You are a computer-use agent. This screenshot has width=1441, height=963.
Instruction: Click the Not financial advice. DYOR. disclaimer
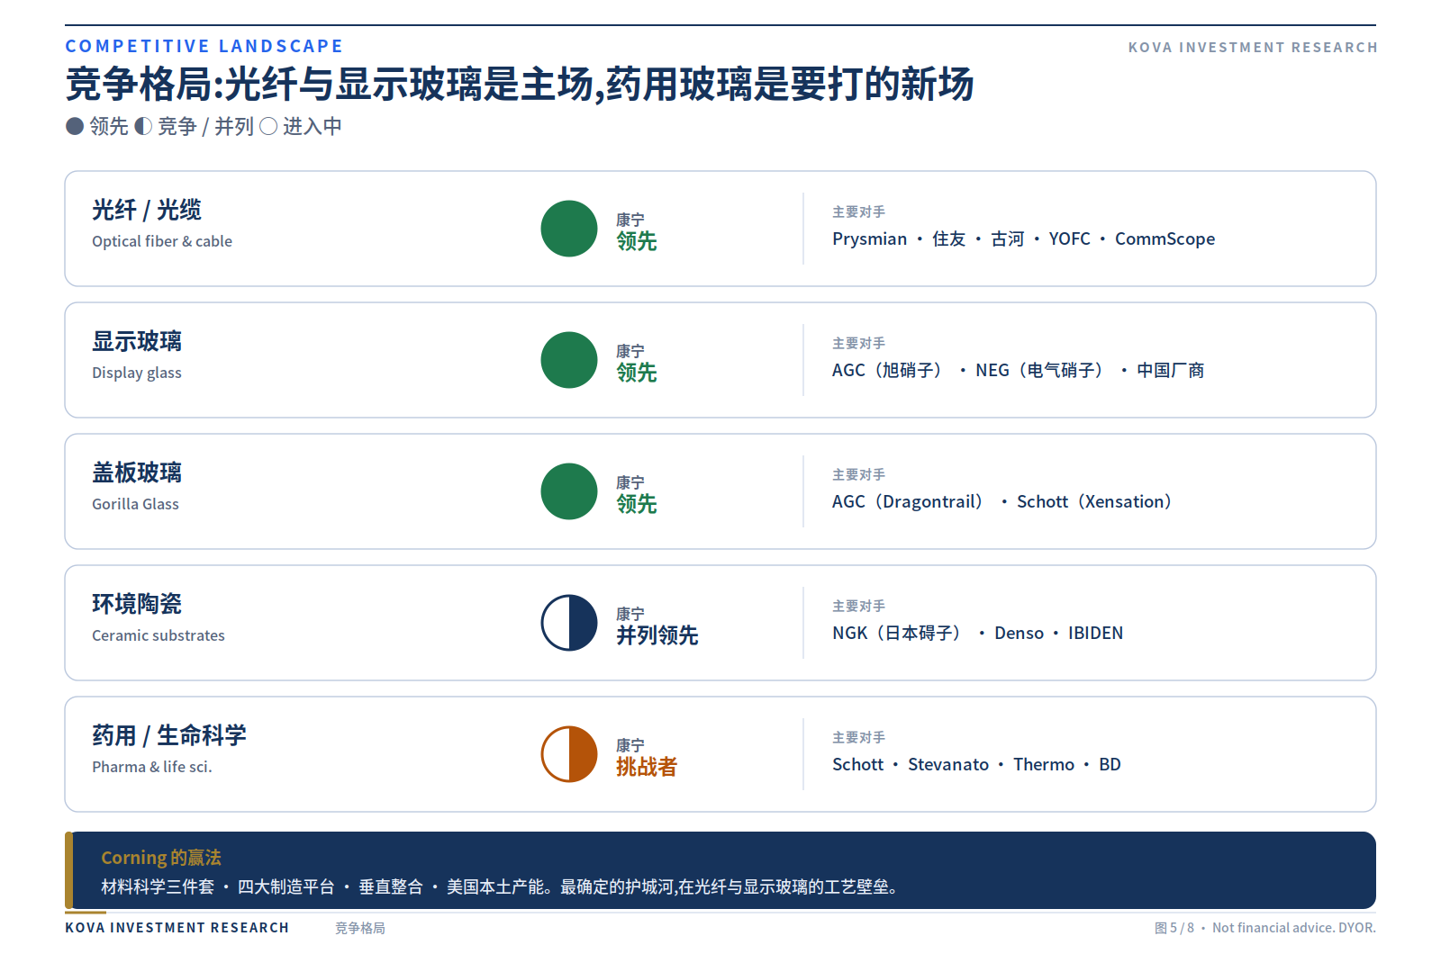(x=1294, y=928)
